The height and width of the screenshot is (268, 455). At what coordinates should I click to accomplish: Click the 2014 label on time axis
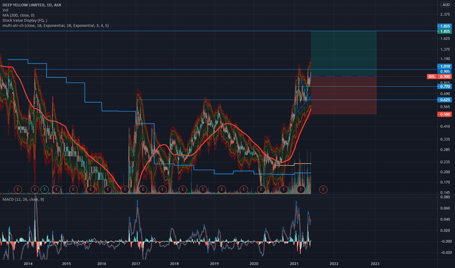[28, 264]
